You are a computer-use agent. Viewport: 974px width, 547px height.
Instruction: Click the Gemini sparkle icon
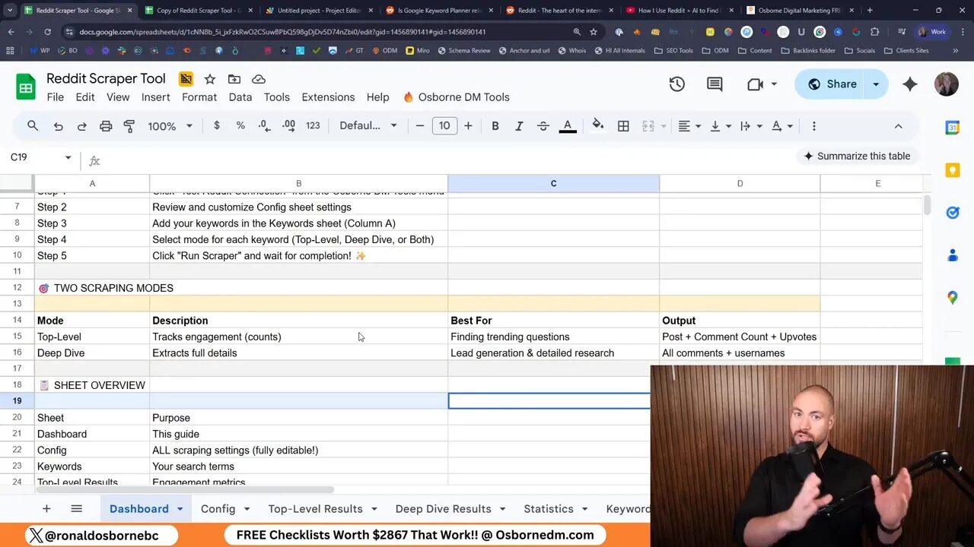click(x=910, y=84)
